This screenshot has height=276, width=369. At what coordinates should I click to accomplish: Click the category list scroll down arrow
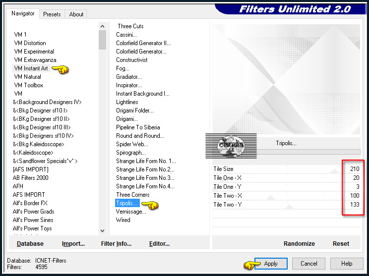(102, 230)
